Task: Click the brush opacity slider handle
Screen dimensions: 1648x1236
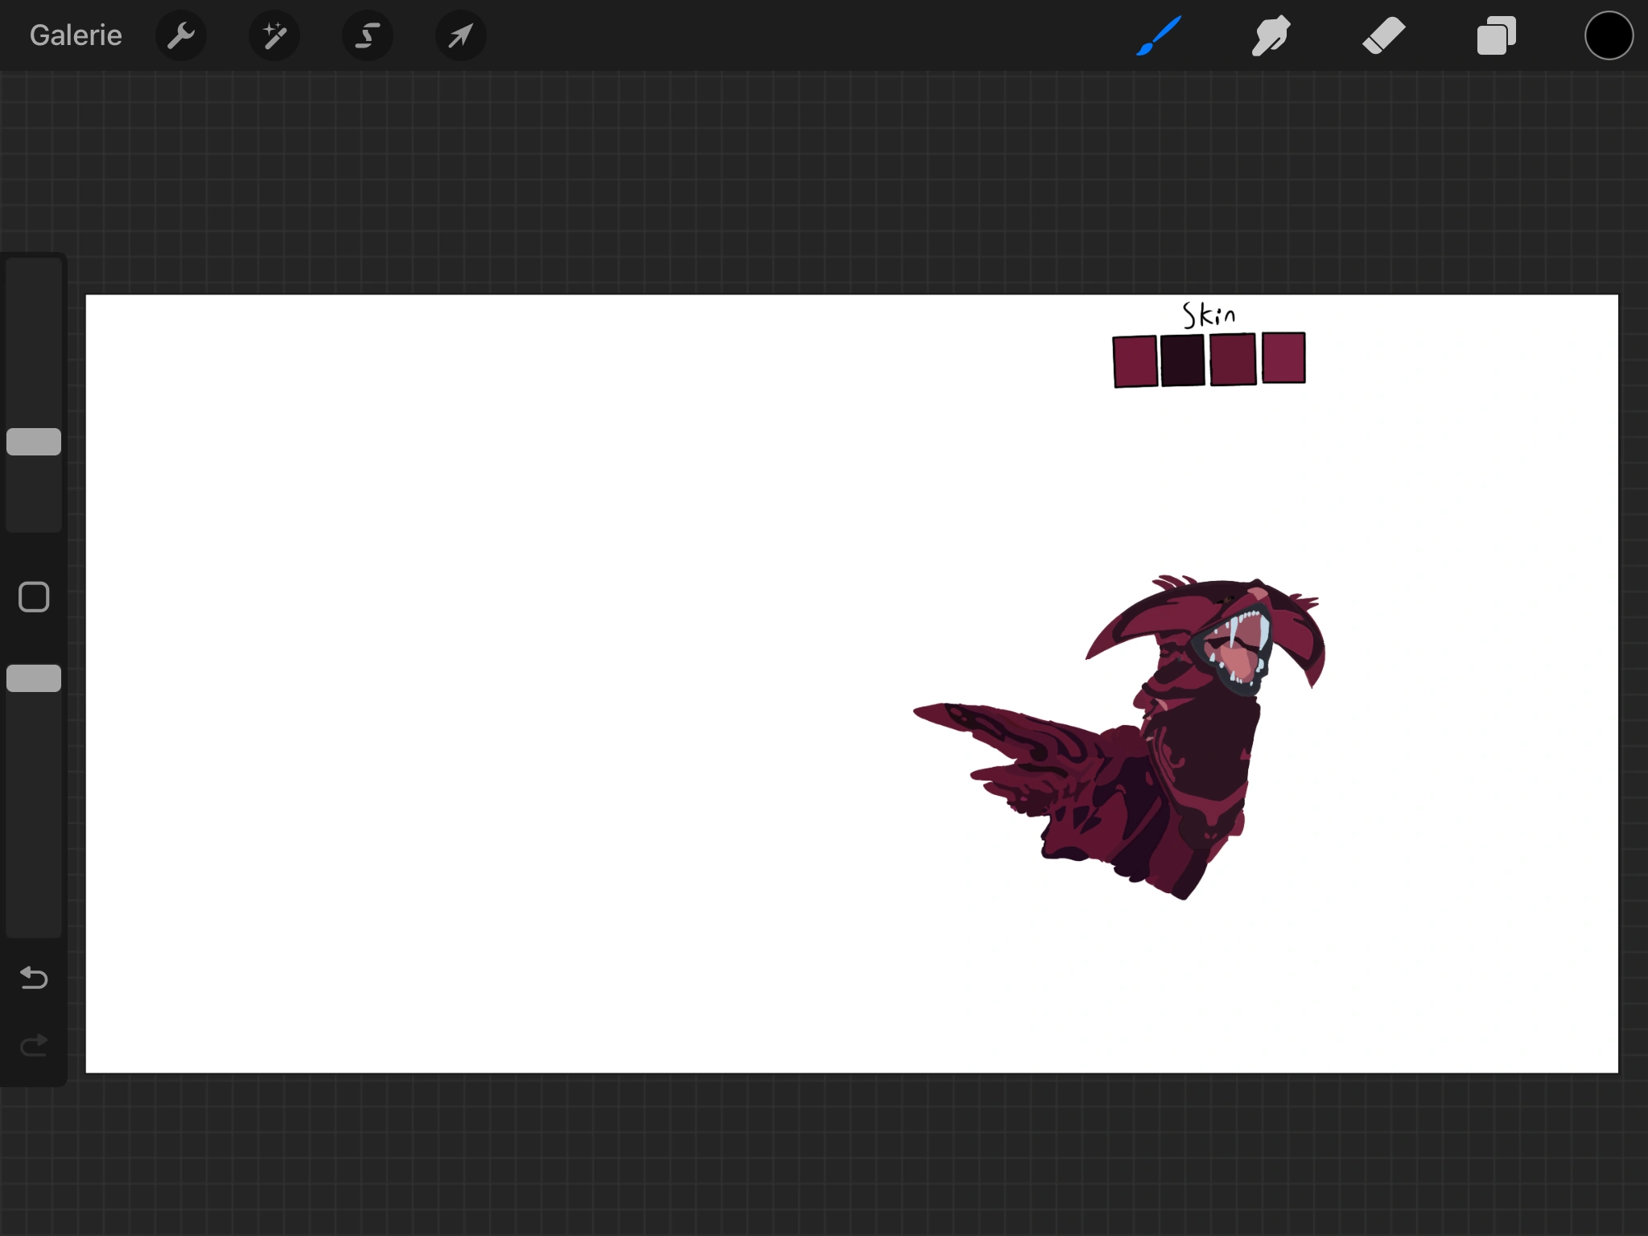Action: coord(34,678)
